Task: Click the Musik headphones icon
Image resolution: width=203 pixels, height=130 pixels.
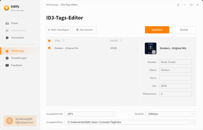Action: tap(7, 23)
